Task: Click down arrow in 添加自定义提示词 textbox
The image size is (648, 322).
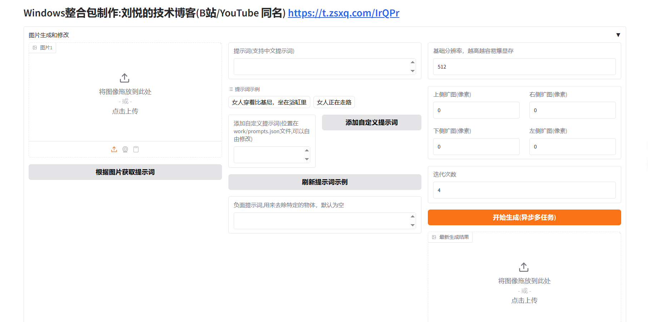Action: 307,159
